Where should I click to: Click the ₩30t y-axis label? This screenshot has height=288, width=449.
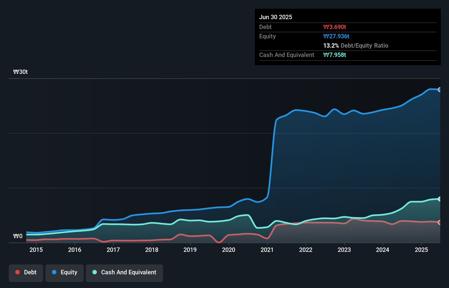pyautogui.click(x=21, y=72)
